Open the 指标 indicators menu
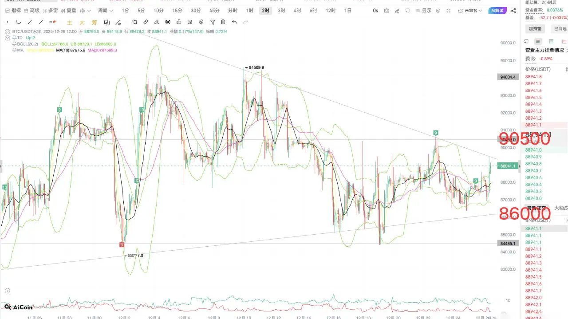 point(13,11)
